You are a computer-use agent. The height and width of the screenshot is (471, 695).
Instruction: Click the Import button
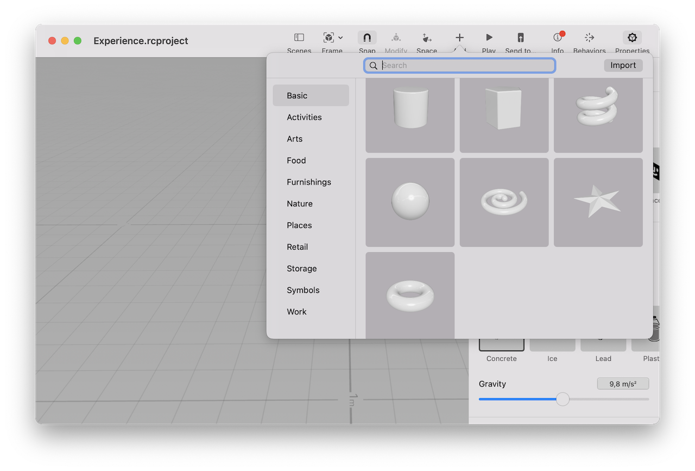[x=623, y=65]
